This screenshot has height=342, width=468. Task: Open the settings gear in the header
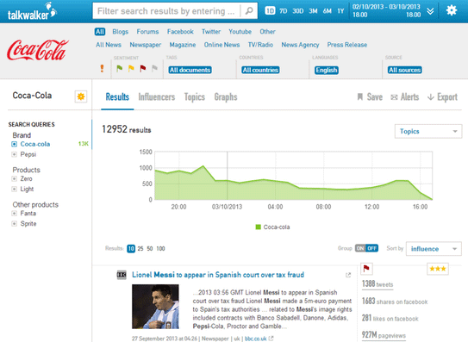click(x=452, y=10)
